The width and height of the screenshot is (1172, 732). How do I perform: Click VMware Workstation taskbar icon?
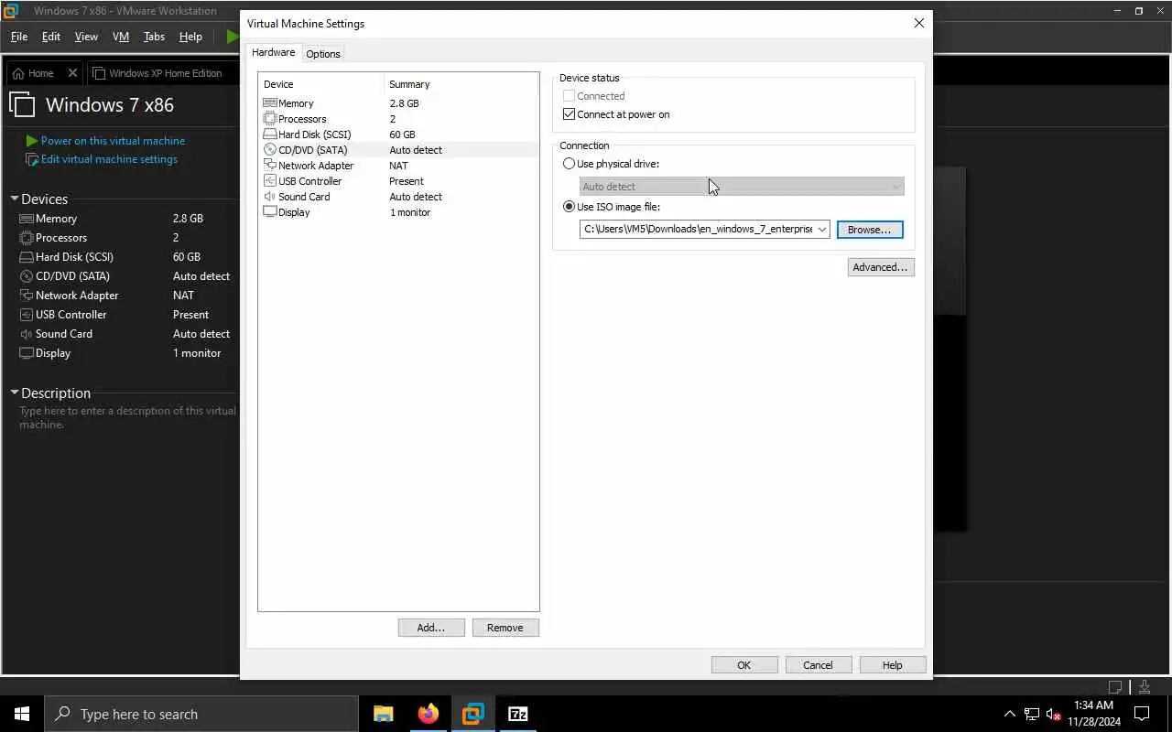473,714
